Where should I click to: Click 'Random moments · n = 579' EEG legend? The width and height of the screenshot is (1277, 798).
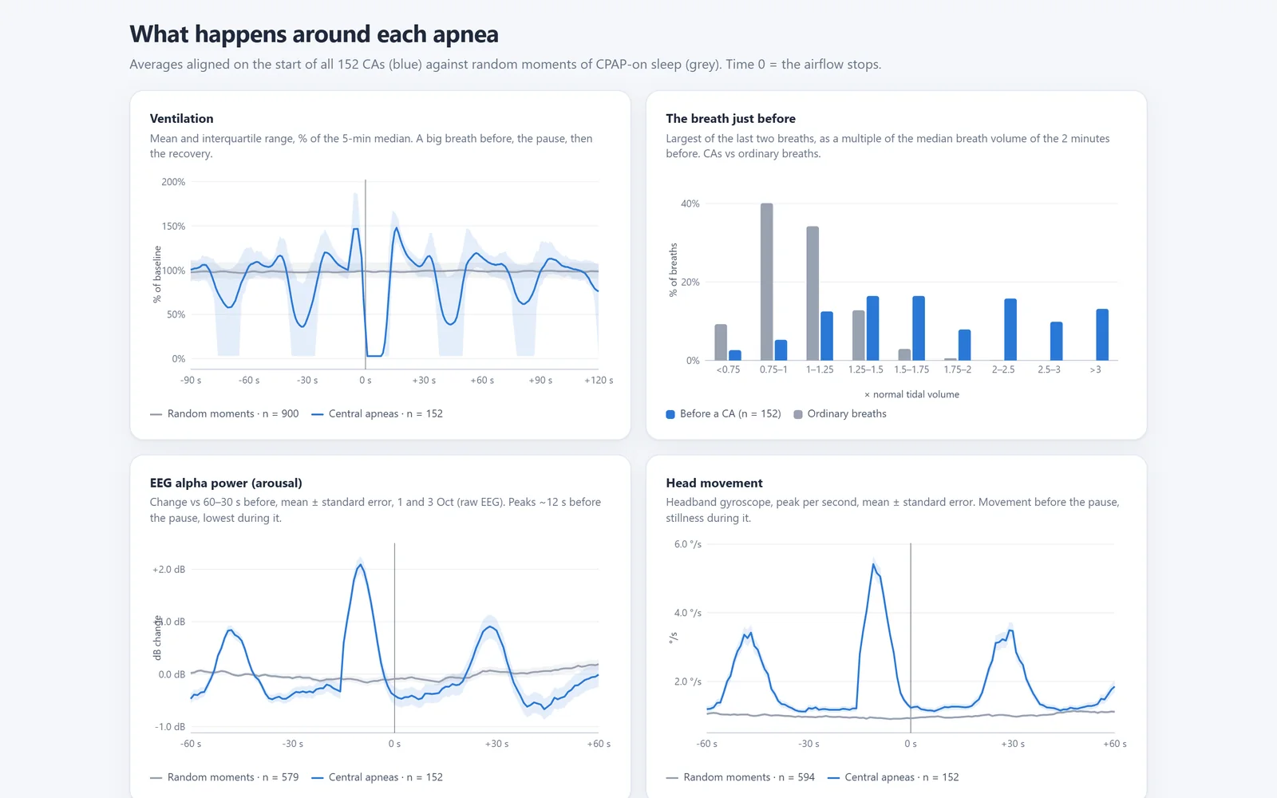click(x=224, y=777)
